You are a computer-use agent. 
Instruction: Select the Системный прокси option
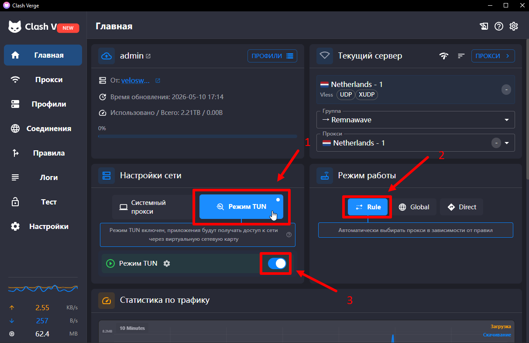point(152,207)
